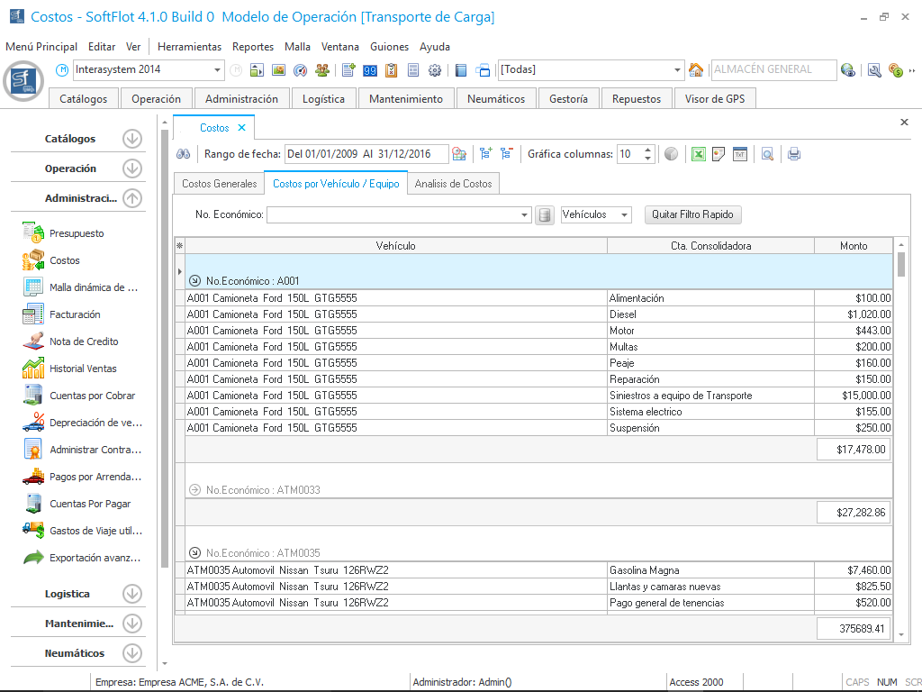The width and height of the screenshot is (922, 692).
Task: Click the database icon beside No. Económico
Action: [545, 215]
